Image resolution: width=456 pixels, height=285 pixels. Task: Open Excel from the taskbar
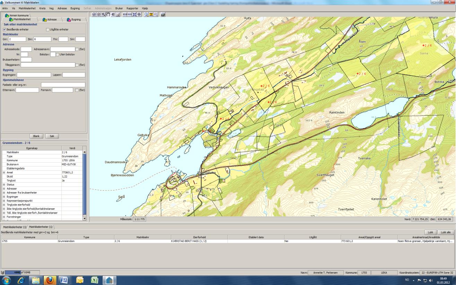click(x=95, y=280)
